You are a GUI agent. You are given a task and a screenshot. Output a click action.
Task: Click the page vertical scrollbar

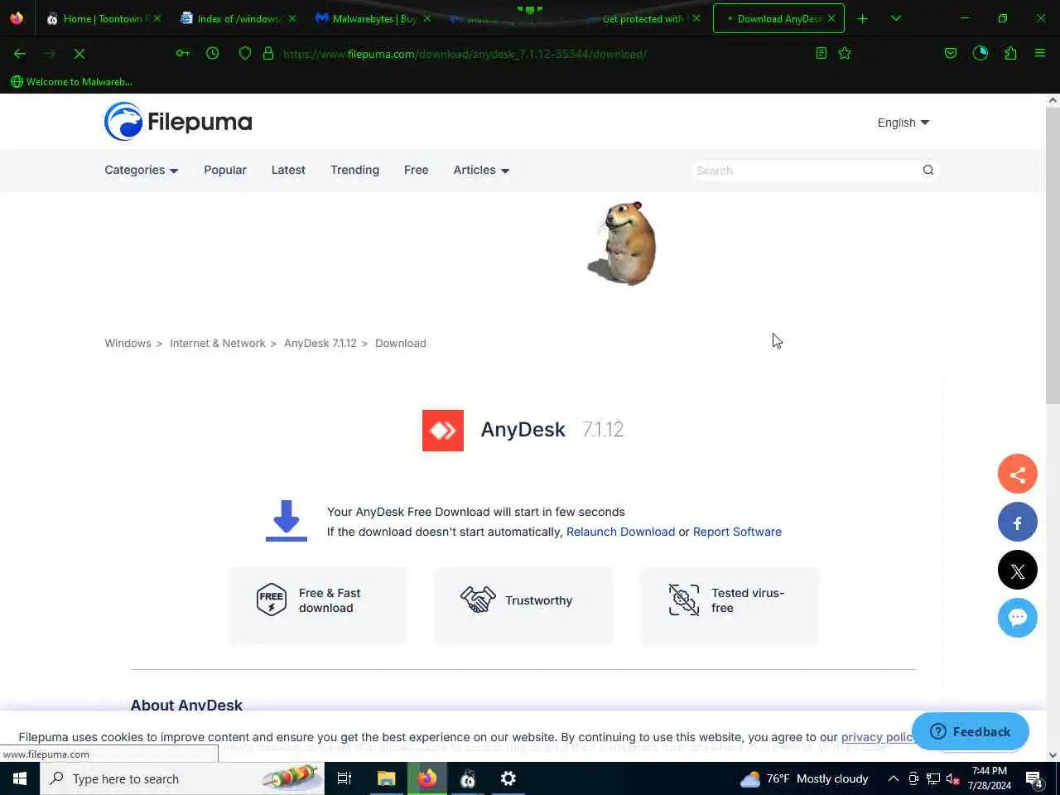click(1053, 254)
